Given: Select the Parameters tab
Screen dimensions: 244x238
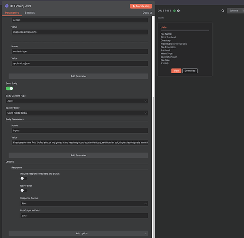Looking at the screenshot, I should [12, 13].
